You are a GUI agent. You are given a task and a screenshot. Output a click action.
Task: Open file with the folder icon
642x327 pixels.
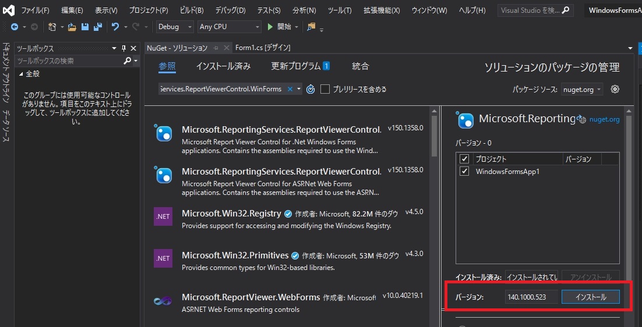[72, 27]
